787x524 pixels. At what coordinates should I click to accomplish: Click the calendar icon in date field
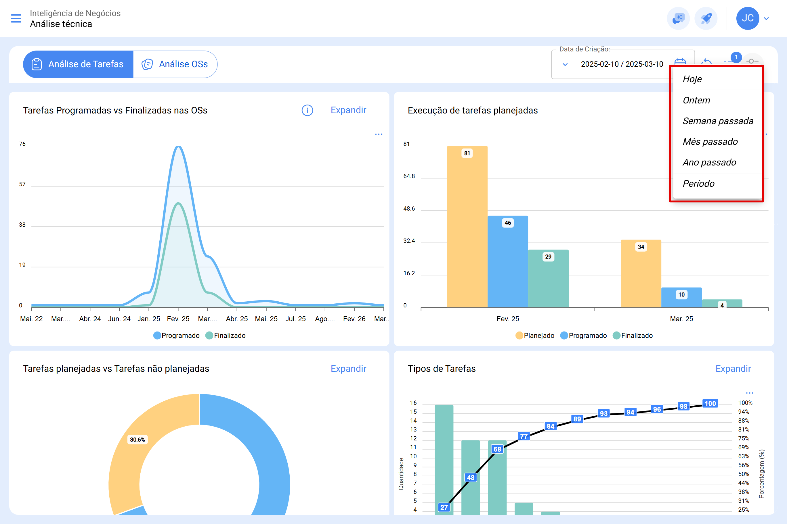click(x=680, y=61)
